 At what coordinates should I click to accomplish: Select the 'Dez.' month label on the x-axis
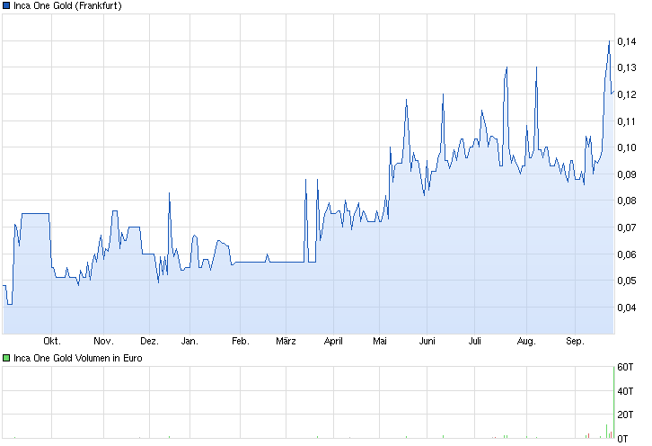[x=149, y=342]
